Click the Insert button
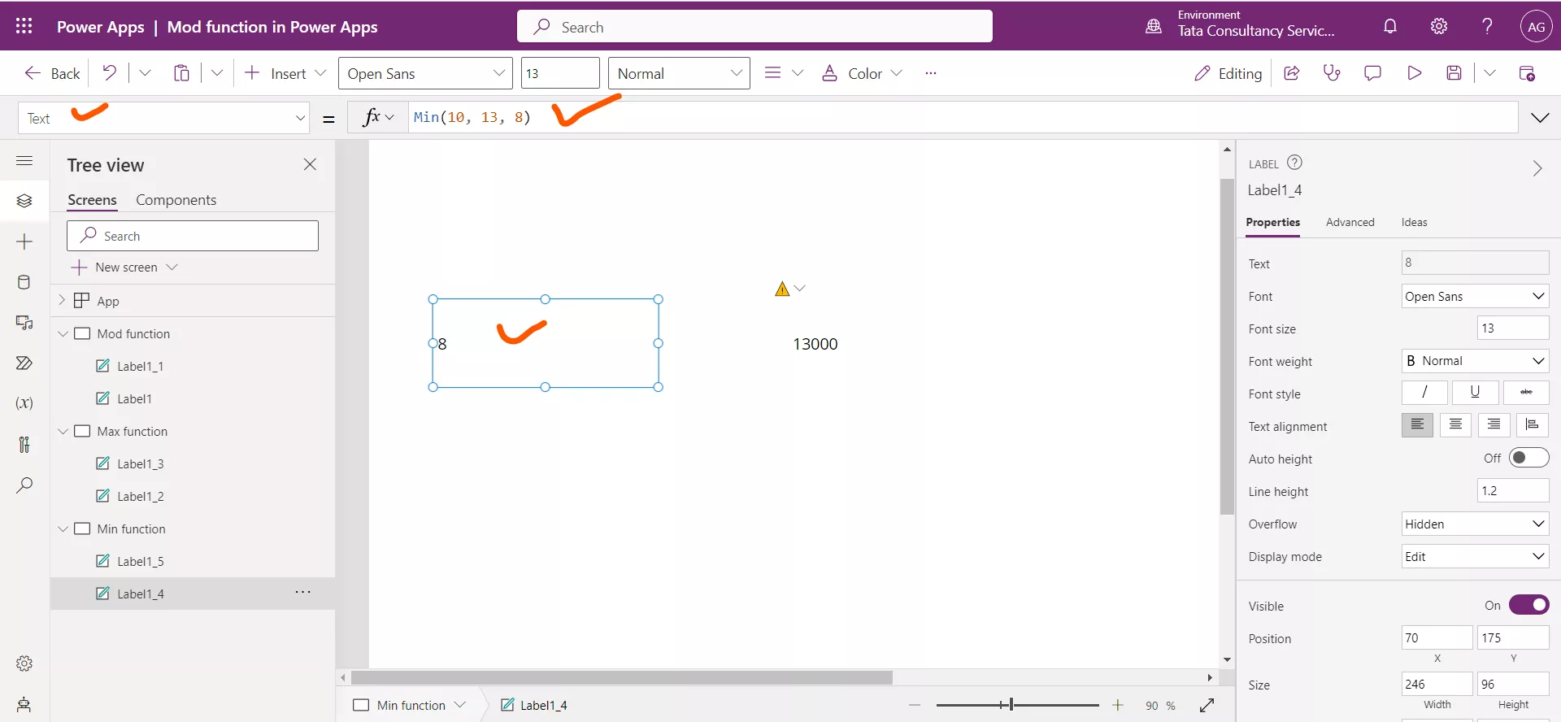This screenshot has height=722, width=1561. [285, 73]
